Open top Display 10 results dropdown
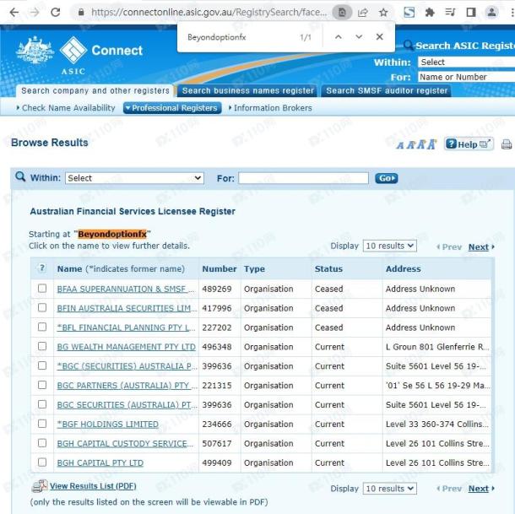Screen dimensions: 515x514 tap(389, 246)
